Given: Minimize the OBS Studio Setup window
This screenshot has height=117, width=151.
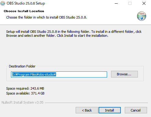Looking at the screenshot, I should point(116,3).
